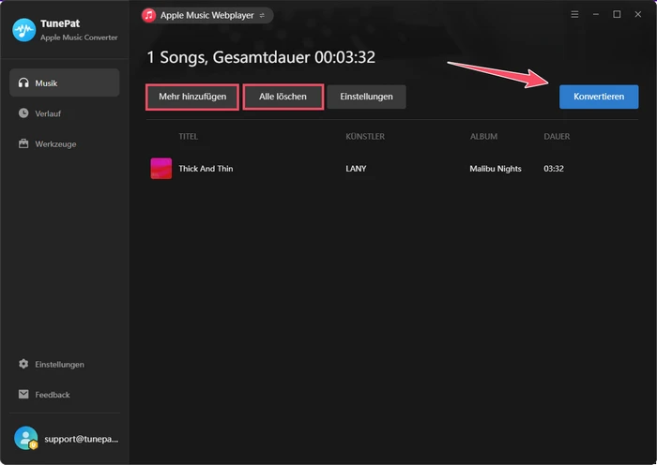Click the clock icon next to Verlauf
Viewport: 657px width, 465px height.
point(23,113)
